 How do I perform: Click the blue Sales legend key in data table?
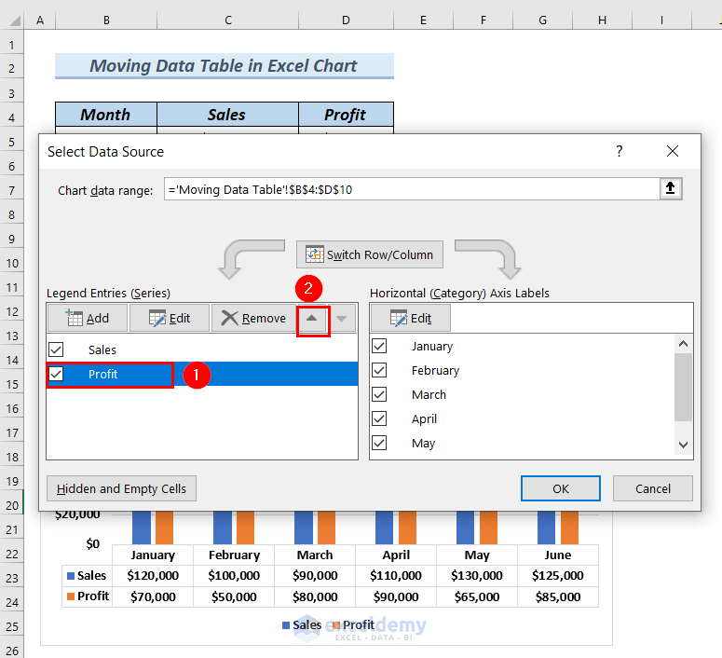pos(71,576)
